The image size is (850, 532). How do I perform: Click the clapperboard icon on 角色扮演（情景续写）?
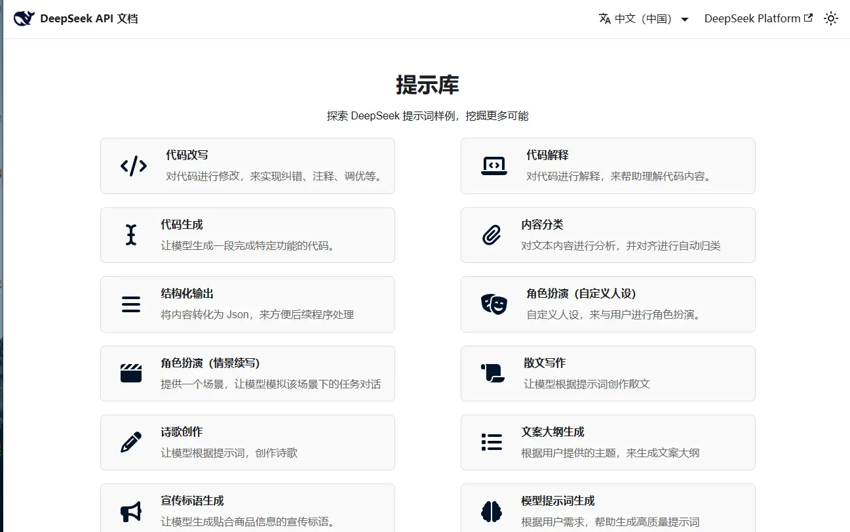click(130, 373)
